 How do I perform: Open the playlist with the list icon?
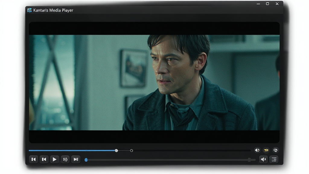coord(274,159)
